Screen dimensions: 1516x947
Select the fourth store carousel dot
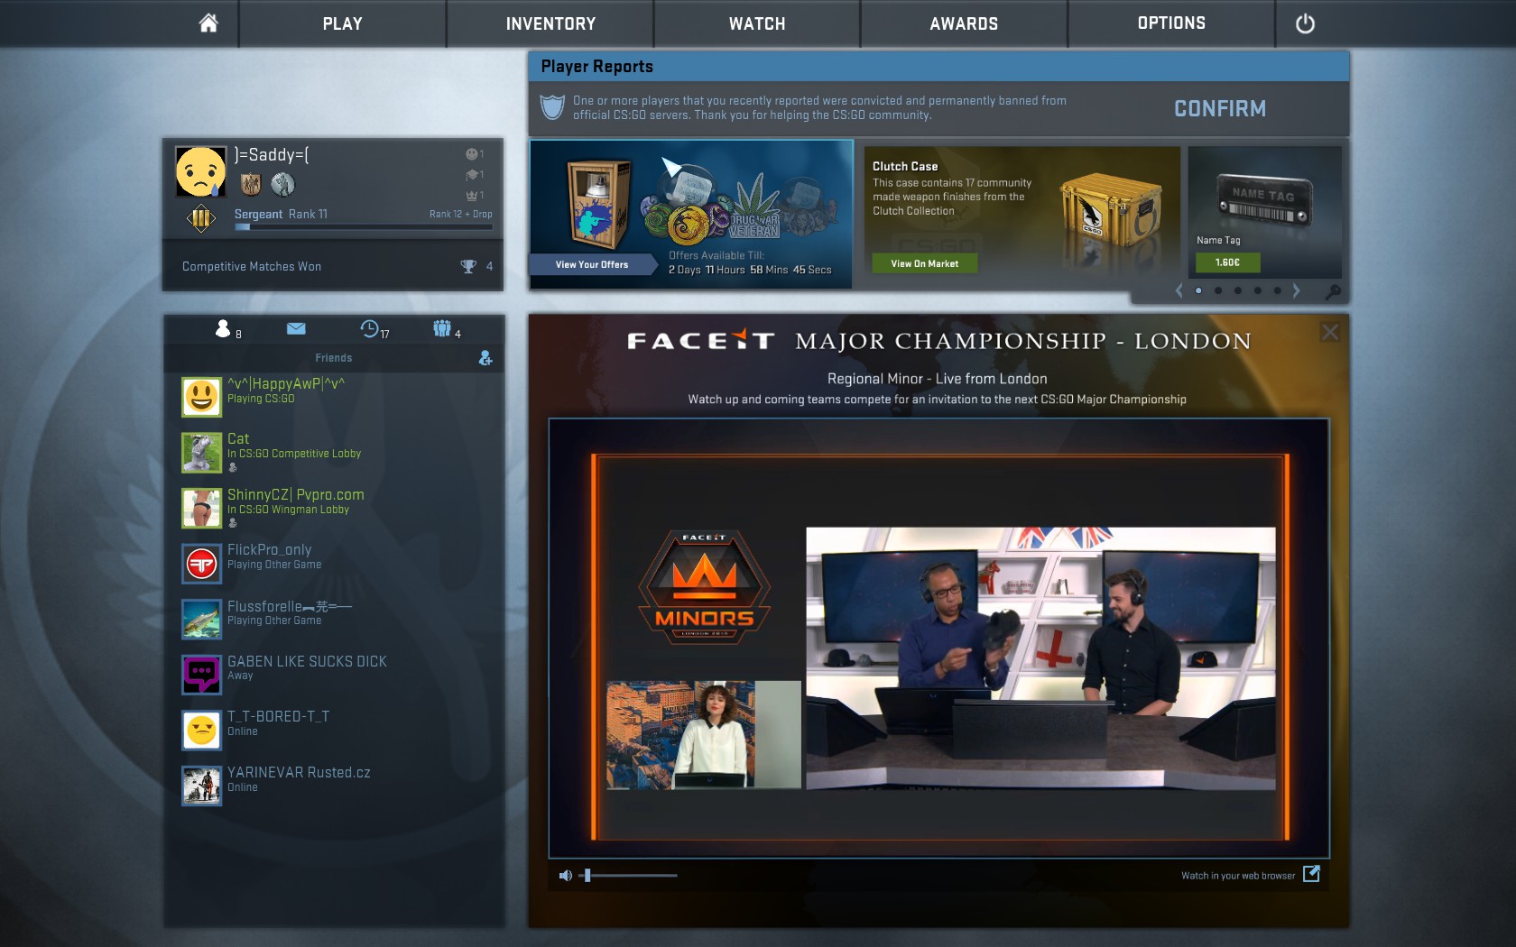1258,290
